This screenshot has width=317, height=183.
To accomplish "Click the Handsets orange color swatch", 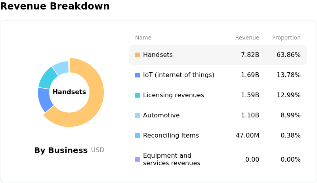I will tap(137, 55).
